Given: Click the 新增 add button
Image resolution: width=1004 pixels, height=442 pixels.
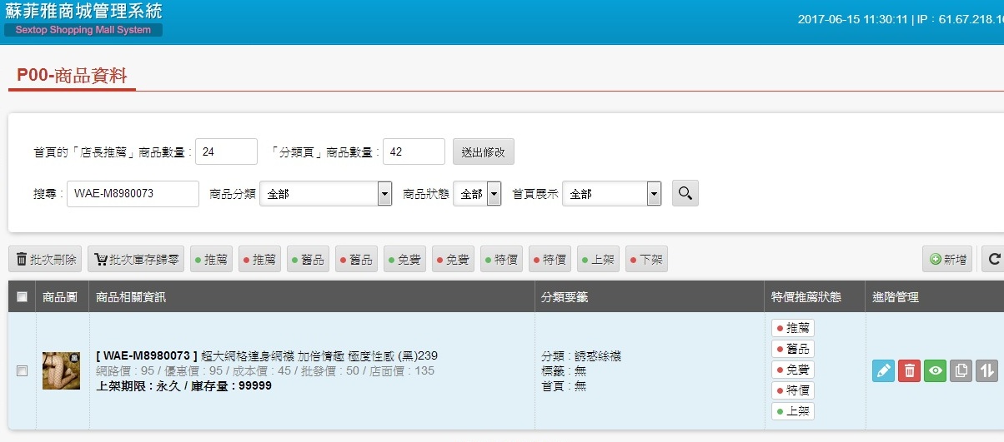Looking at the screenshot, I should click(947, 260).
